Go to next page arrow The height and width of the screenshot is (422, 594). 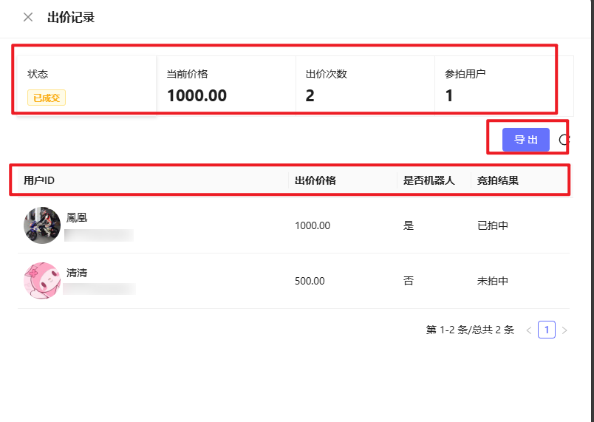click(564, 330)
